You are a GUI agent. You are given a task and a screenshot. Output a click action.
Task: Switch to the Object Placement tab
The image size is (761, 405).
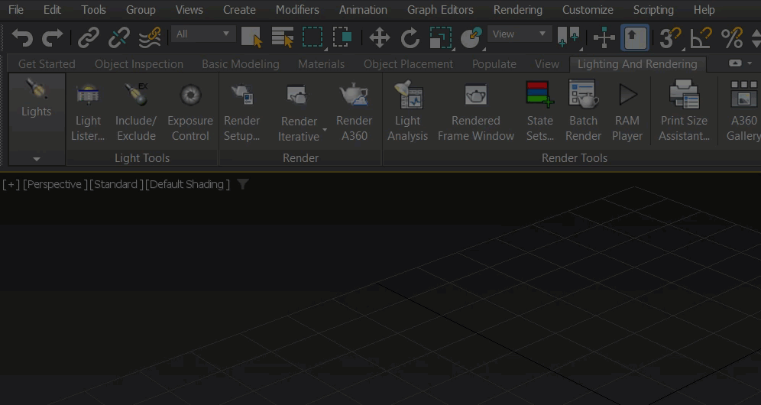408,64
